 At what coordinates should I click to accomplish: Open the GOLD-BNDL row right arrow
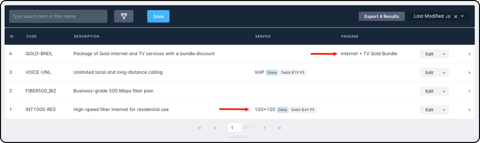[469, 54]
